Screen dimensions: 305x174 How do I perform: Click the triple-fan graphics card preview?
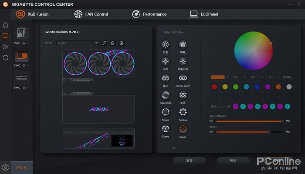tap(98, 64)
